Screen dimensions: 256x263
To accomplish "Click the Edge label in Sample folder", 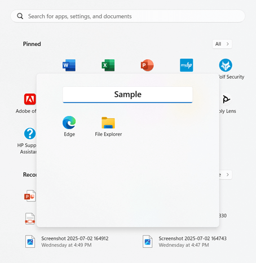I will [69, 134].
